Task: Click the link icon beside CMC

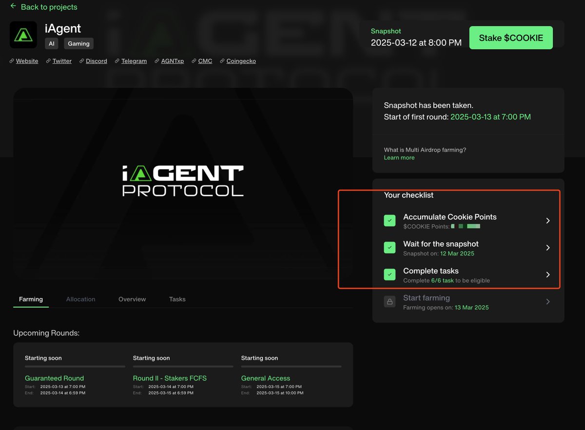Action: click(194, 61)
